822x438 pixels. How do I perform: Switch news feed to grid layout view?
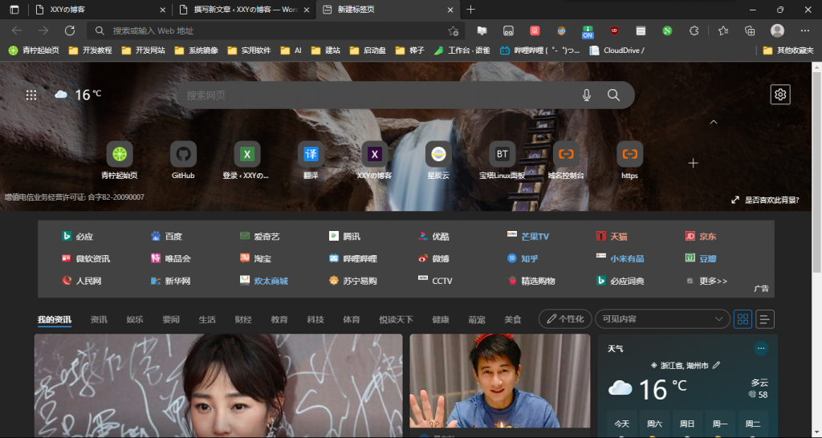coord(743,319)
